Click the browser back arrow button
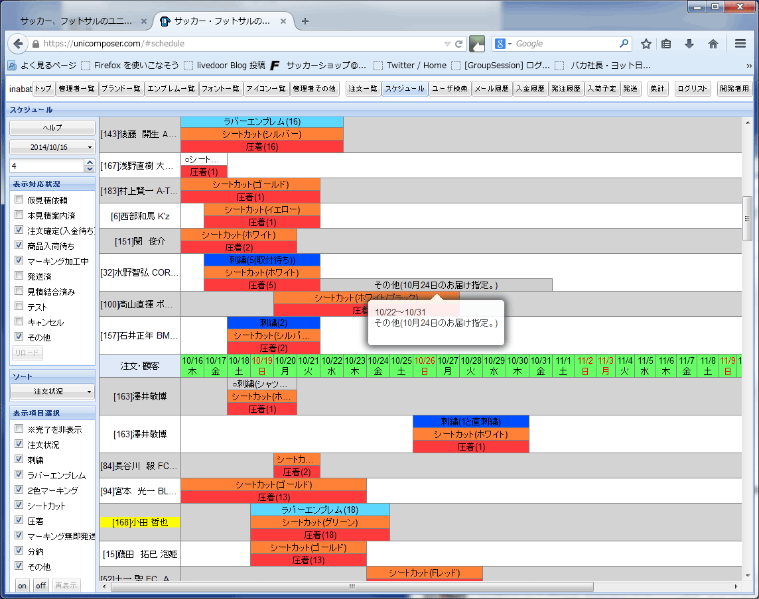Image resolution: width=759 pixels, height=599 pixels. pos(18,44)
